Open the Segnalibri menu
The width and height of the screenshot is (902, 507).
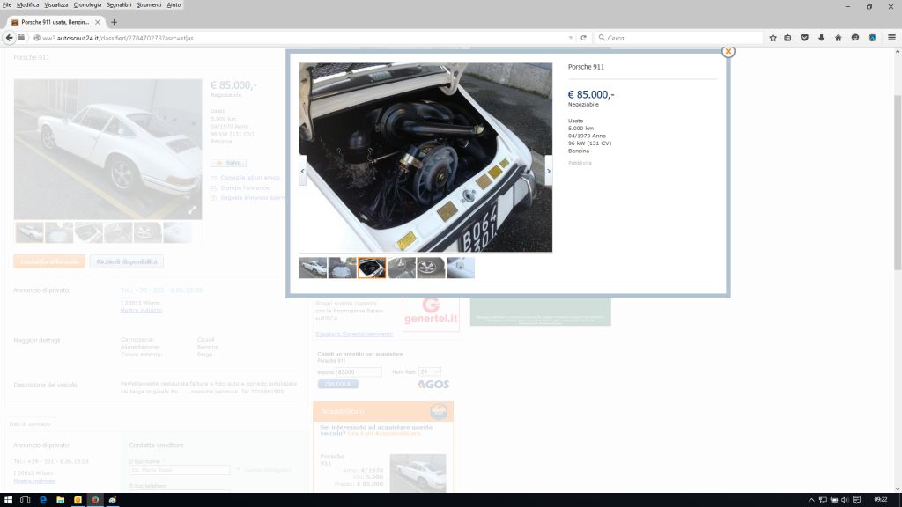[x=119, y=4]
